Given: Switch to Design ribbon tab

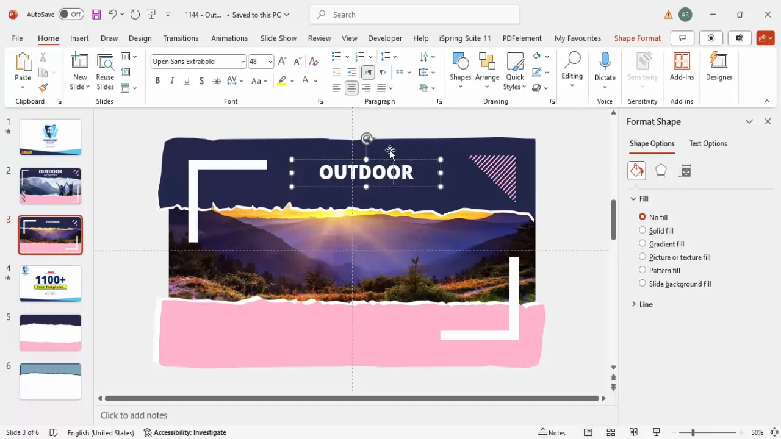Looking at the screenshot, I should click(x=140, y=38).
